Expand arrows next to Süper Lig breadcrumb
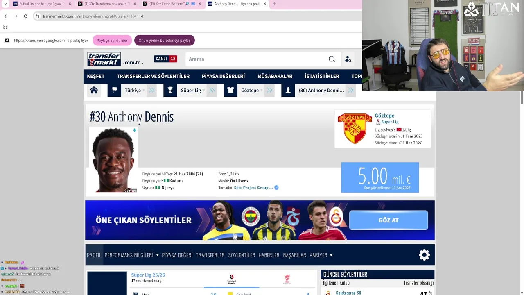Viewport: 524px width, 295px height. click(212, 91)
